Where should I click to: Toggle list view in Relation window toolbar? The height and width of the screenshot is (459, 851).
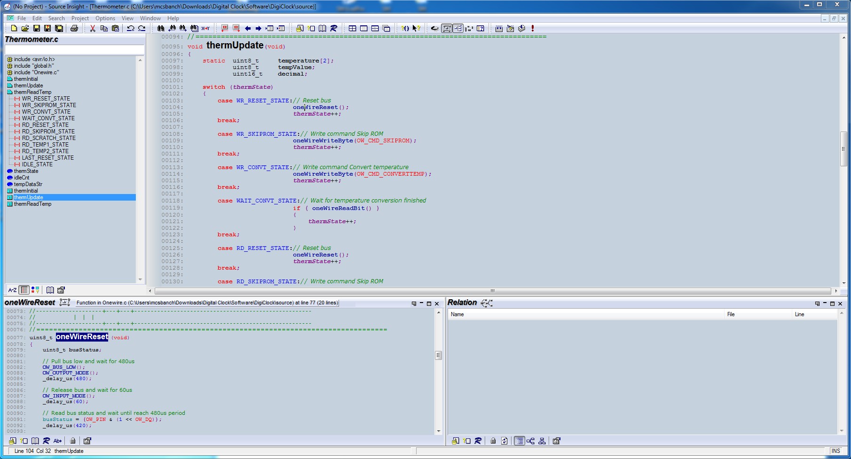(519, 441)
